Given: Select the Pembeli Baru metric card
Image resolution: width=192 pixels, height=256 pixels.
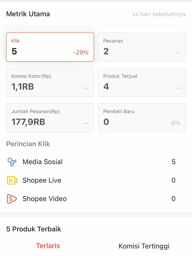Looking at the screenshot, I should pos(142,118).
